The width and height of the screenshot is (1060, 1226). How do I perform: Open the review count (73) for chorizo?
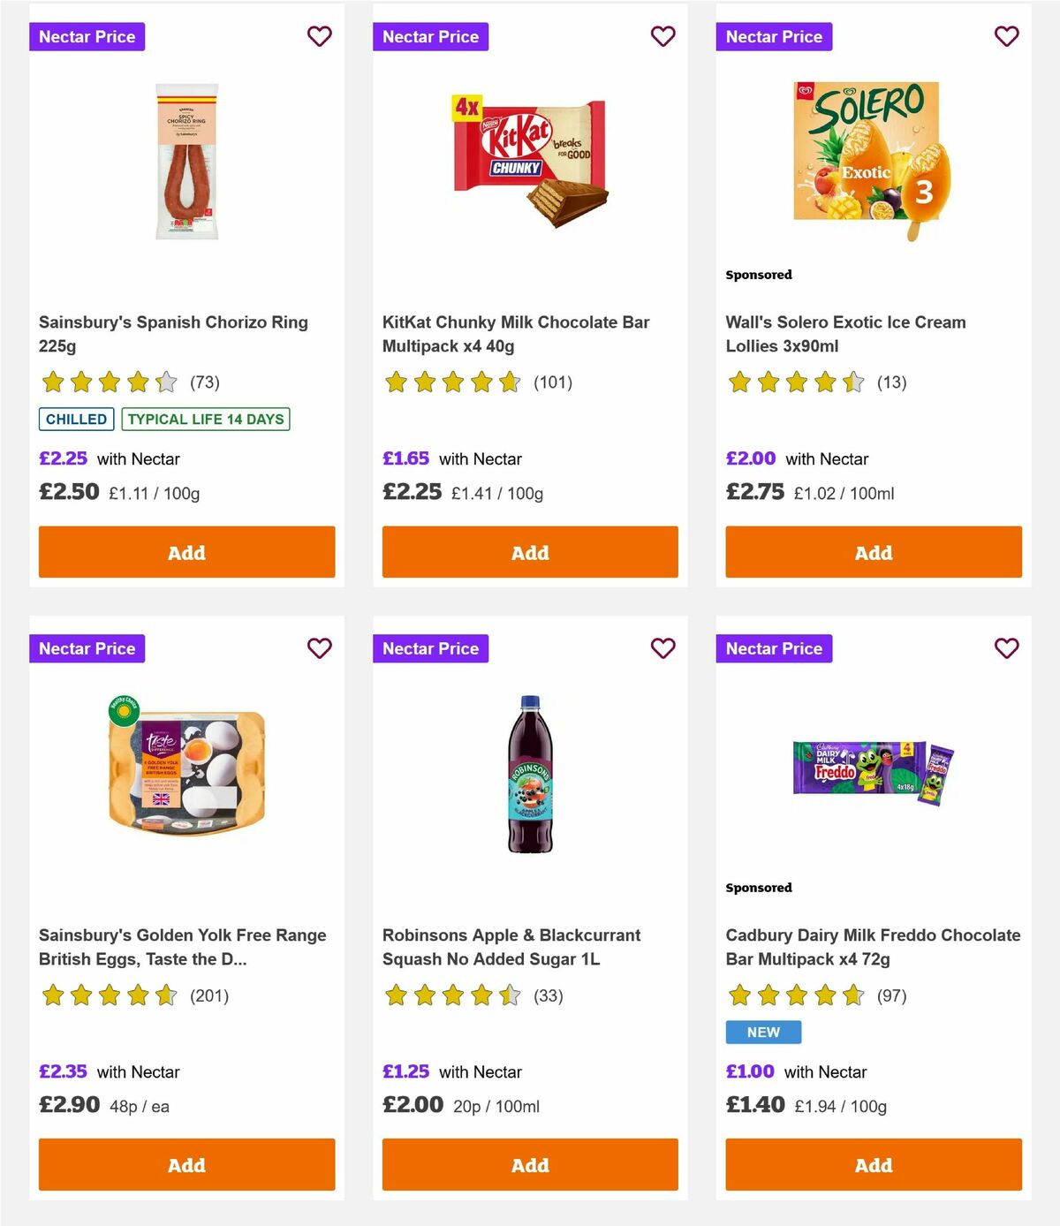(x=204, y=382)
